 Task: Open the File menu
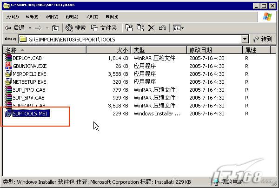[x=10, y=17]
